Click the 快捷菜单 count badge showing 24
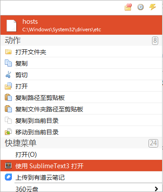This screenshot has height=192, width=163. [153, 143]
